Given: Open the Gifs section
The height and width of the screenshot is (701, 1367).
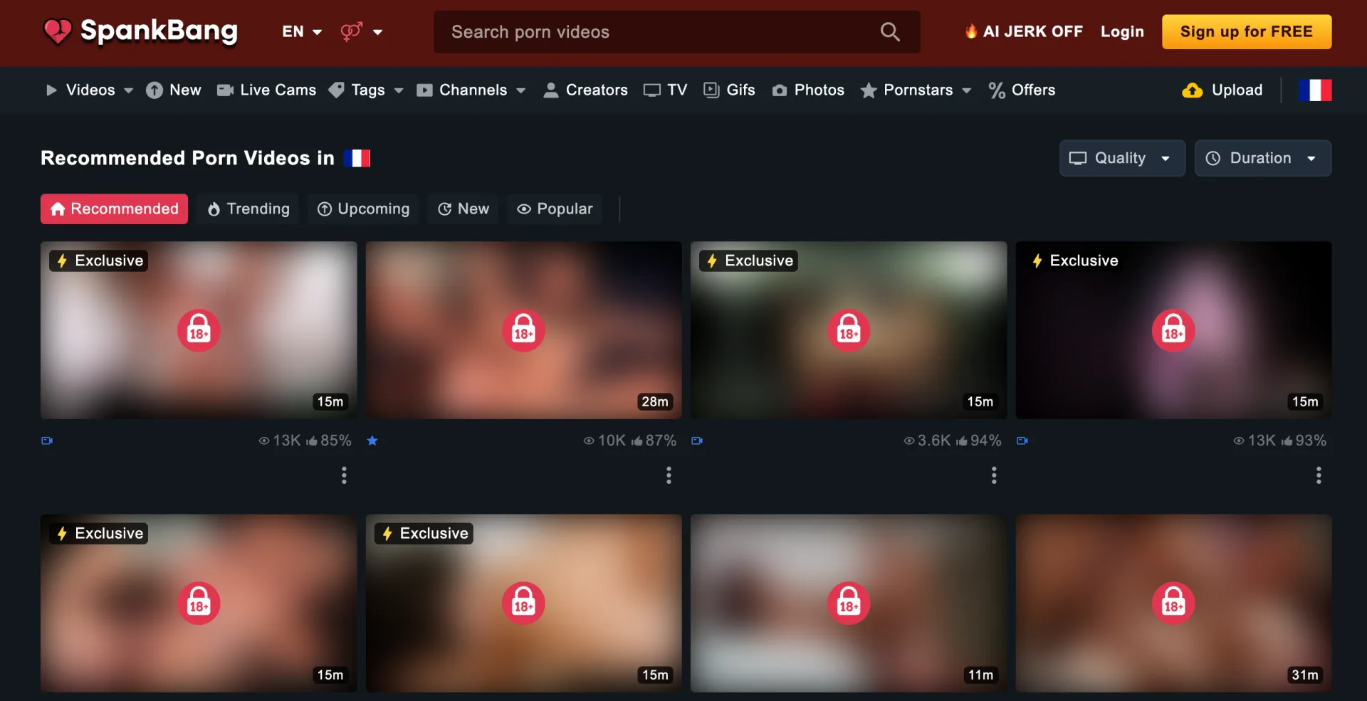Looking at the screenshot, I should pos(729,90).
